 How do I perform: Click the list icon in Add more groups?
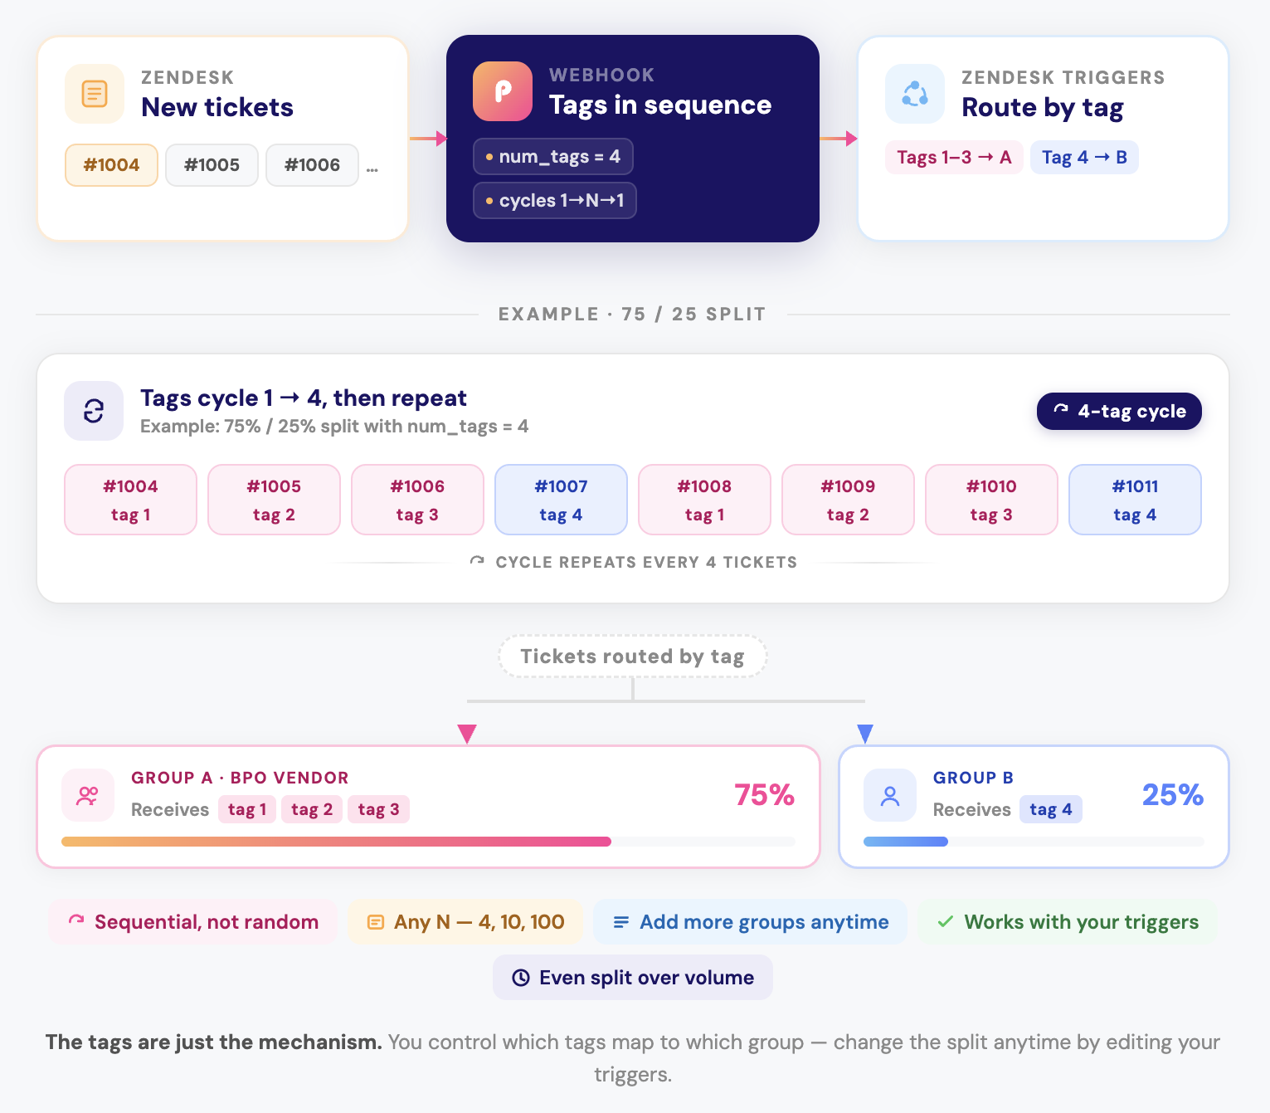[620, 922]
